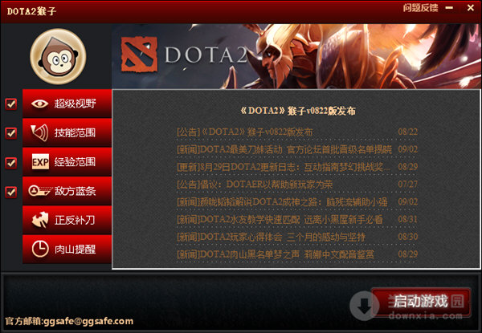Click the 正反补刀 last-hit icon

coord(40,220)
